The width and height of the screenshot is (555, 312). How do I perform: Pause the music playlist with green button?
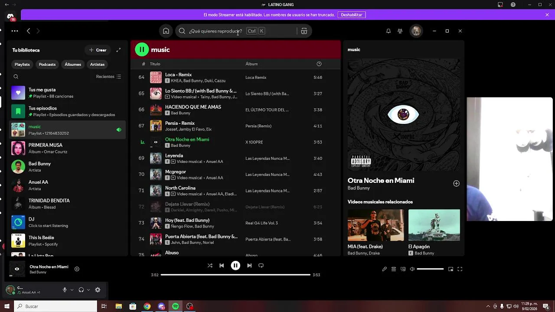[142, 50]
